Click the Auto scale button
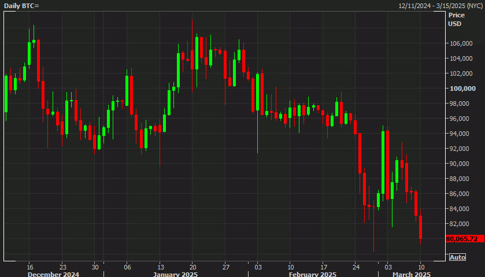The height and width of the screenshot is (277, 485). [x=457, y=257]
